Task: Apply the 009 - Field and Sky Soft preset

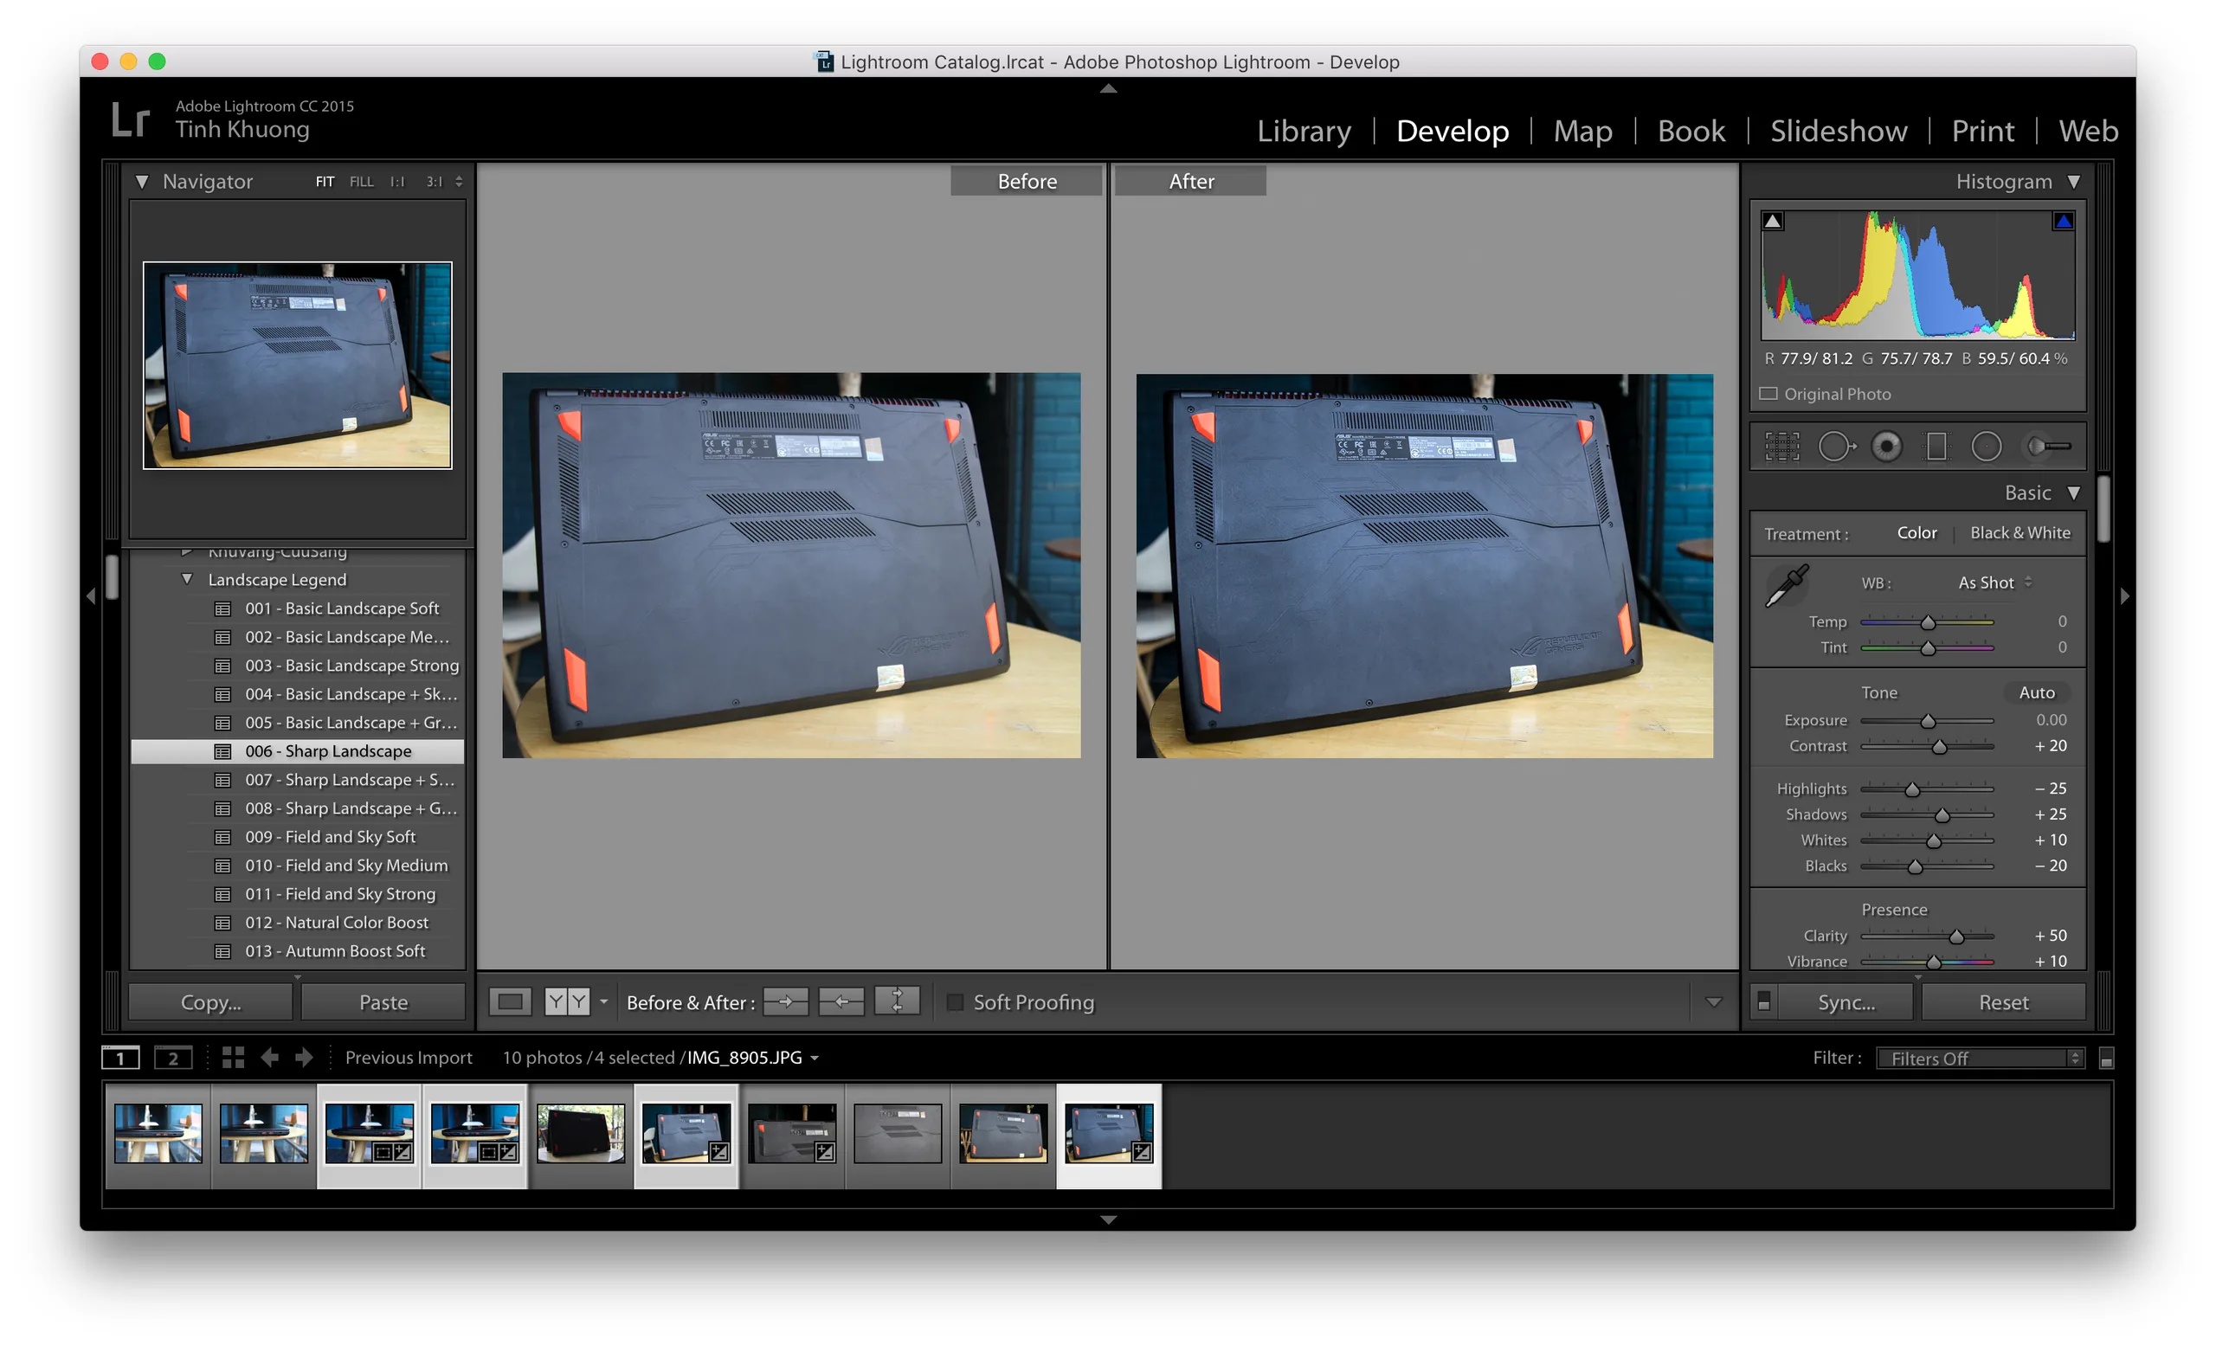Action: 298,836
